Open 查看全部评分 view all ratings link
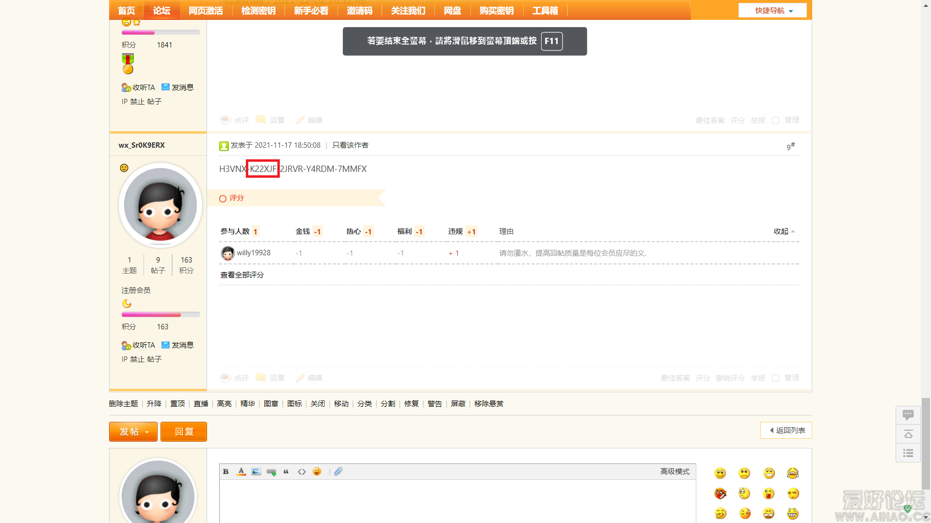 click(x=242, y=275)
